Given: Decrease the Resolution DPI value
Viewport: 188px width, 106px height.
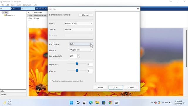Looking at the screenshot, I should click(x=78, y=57).
